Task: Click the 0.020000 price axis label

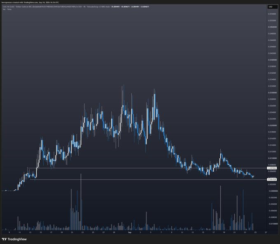Action: [272, 125]
